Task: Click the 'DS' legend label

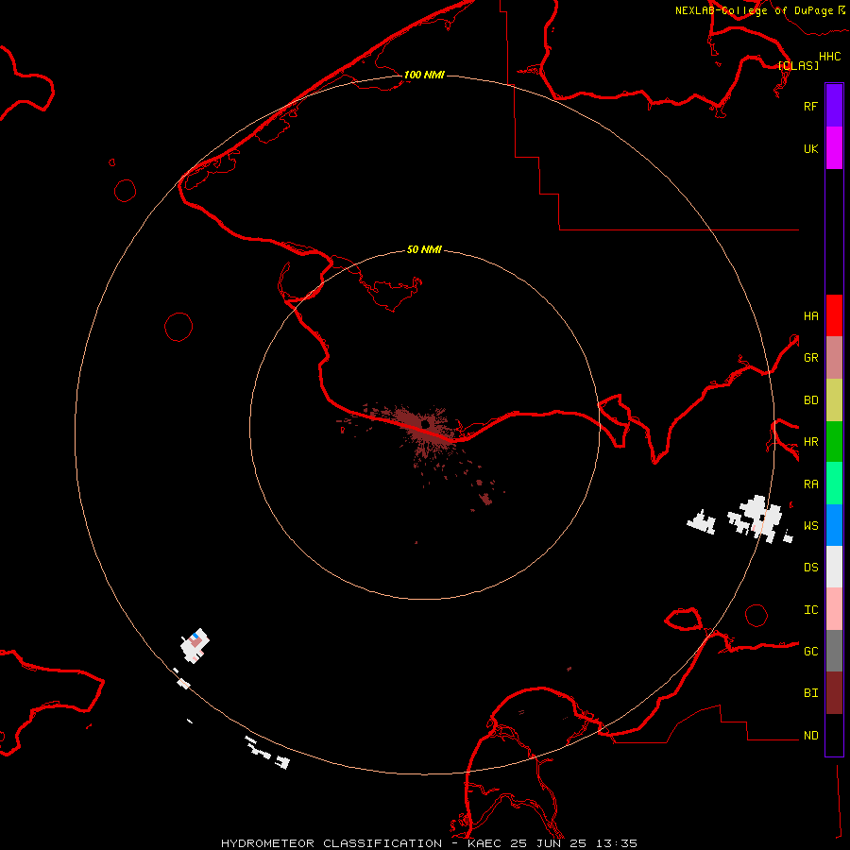Action: 810,568
